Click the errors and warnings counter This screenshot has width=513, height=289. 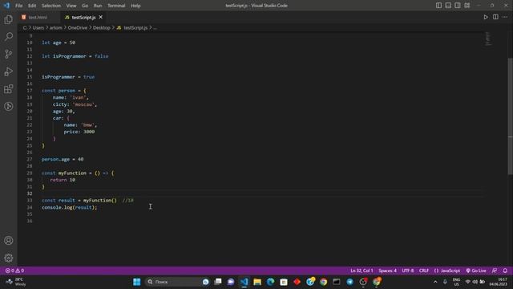pos(14,271)
